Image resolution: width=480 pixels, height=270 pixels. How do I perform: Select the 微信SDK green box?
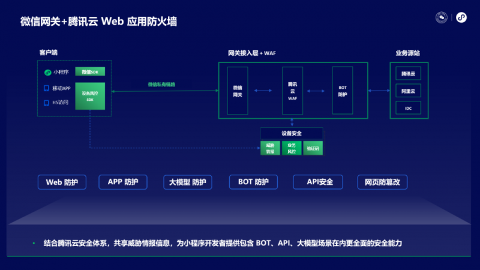pos(90,72)
